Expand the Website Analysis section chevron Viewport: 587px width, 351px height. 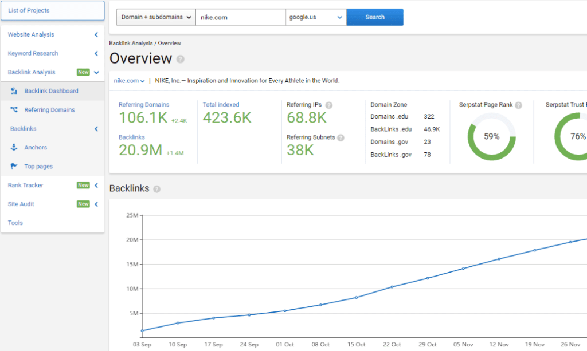pos(96,34)
